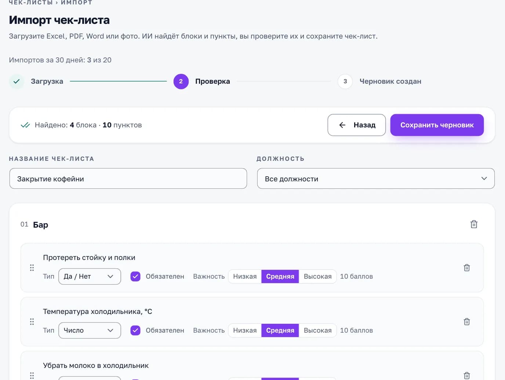This screenshot has width=505, height=380.
Task: Set Низкая importance for Протереть стойку и полки
Action: (245, 276)
